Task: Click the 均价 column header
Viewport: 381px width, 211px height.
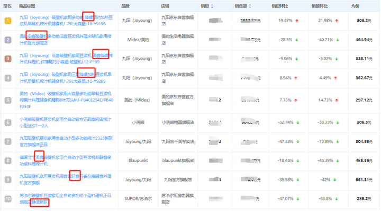Action: coord(356,6)
